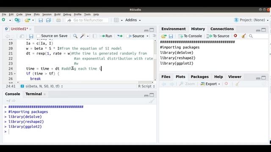Open the Project: (None) menu
This screenshot has width=271, height=152.
tap(252, 20)
